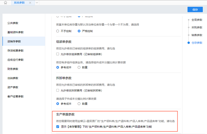Expand the tab list dropdown chevron
The height and width of the screenshot is (134, 207).
pos(37,3)
